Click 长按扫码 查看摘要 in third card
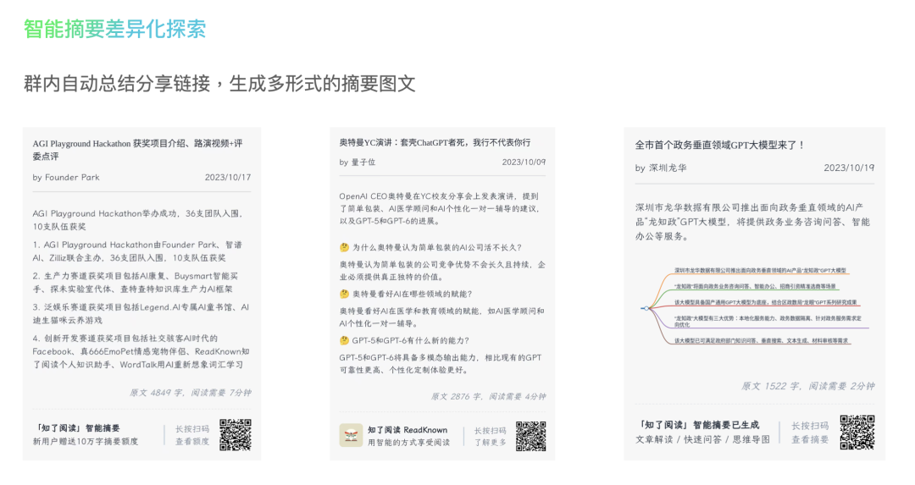The height and width of the screenshot is (485, 915). point(810,433)
